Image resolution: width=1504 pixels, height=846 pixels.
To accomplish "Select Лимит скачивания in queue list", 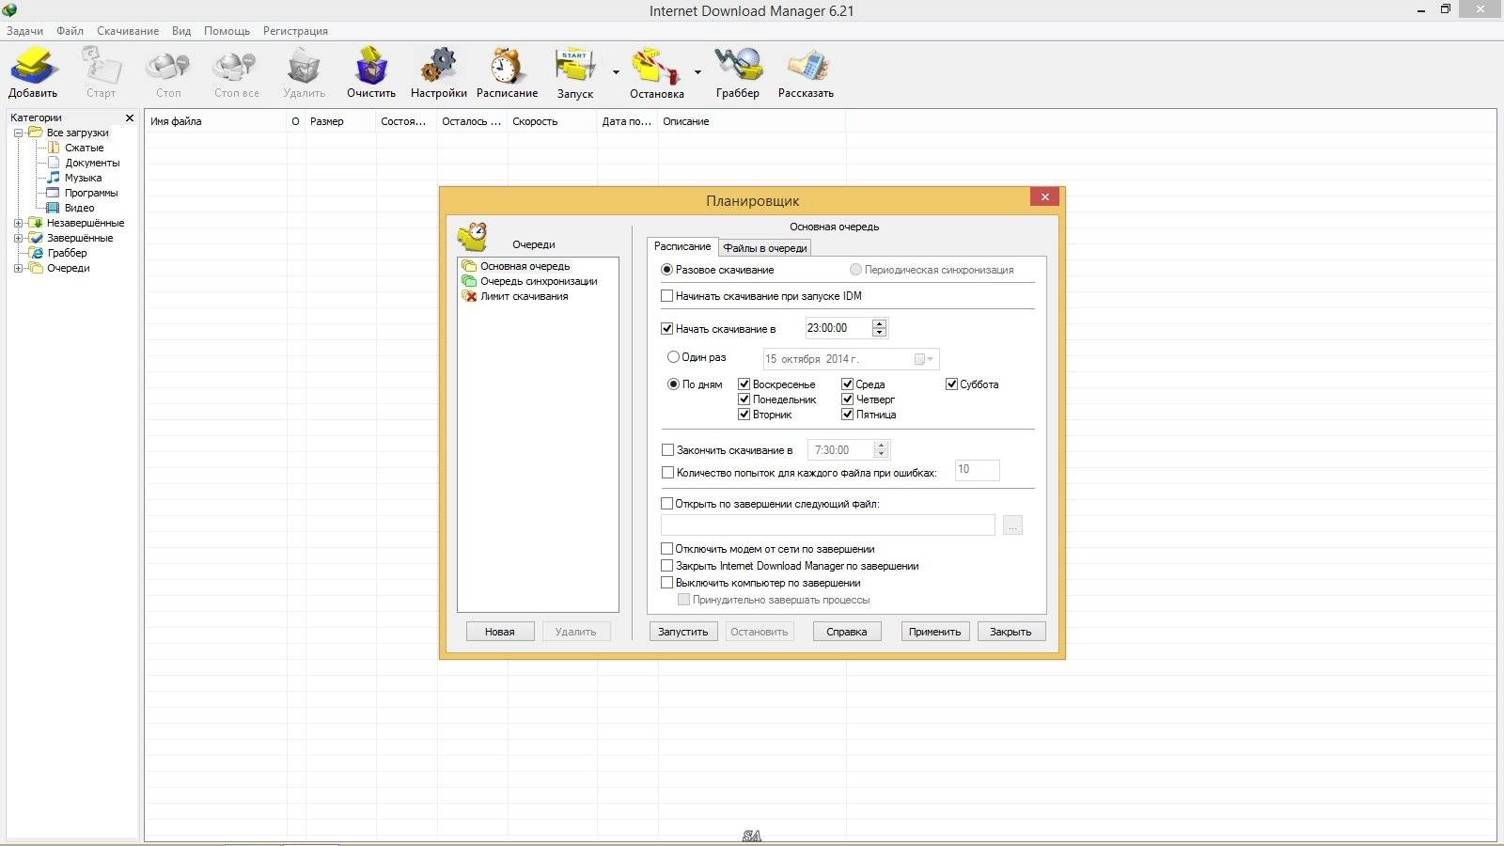I will point(524,296).
